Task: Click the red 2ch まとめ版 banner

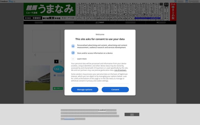Action: pos(173,12)
